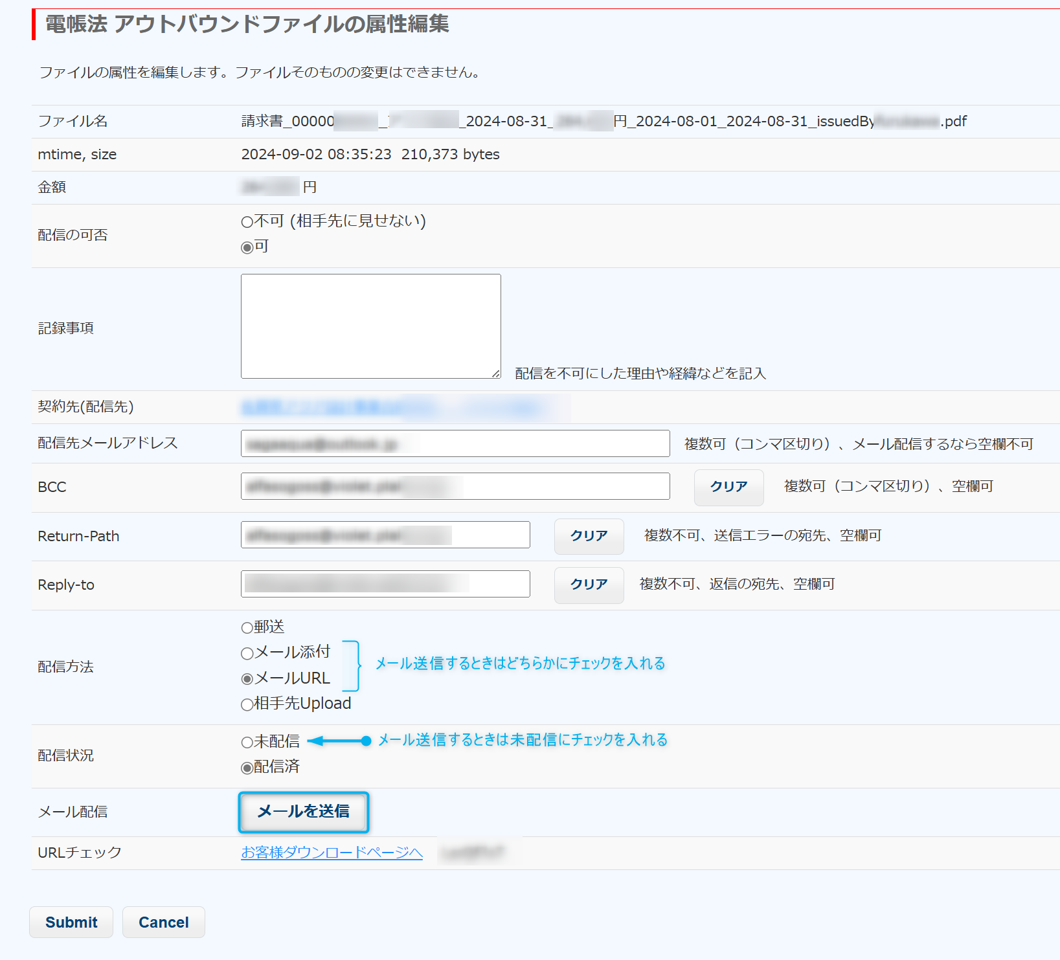Click the Return-Path input field
Viewport: 1060px width, 960px height.
[x=385, y=535]
